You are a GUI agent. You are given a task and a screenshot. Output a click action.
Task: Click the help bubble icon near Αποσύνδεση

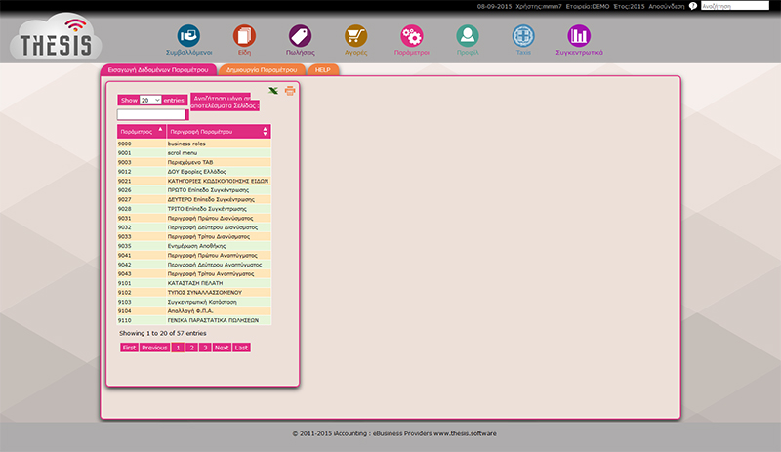[x=693, y=6]
